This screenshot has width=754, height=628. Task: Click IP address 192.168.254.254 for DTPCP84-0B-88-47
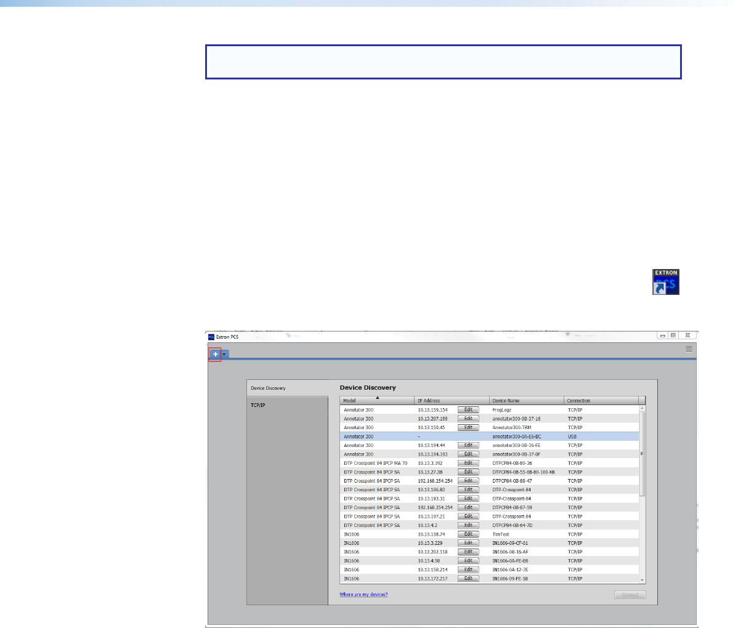tap(435, 481)
